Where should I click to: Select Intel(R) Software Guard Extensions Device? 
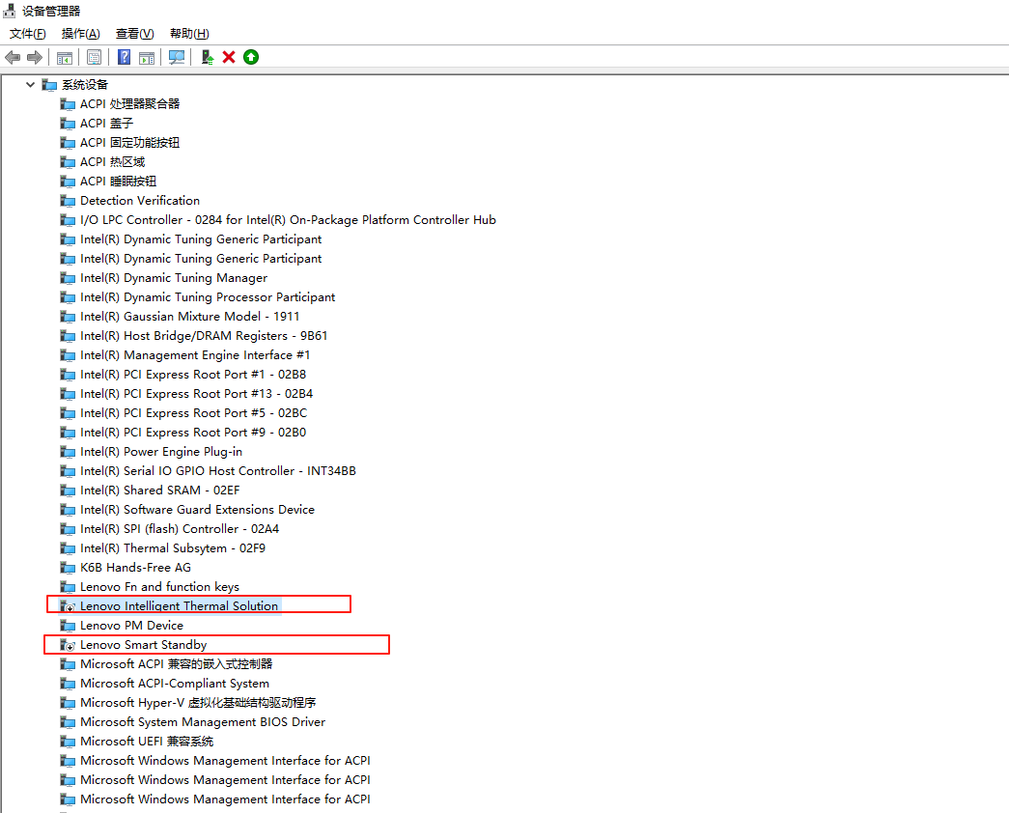pos(197,509)
